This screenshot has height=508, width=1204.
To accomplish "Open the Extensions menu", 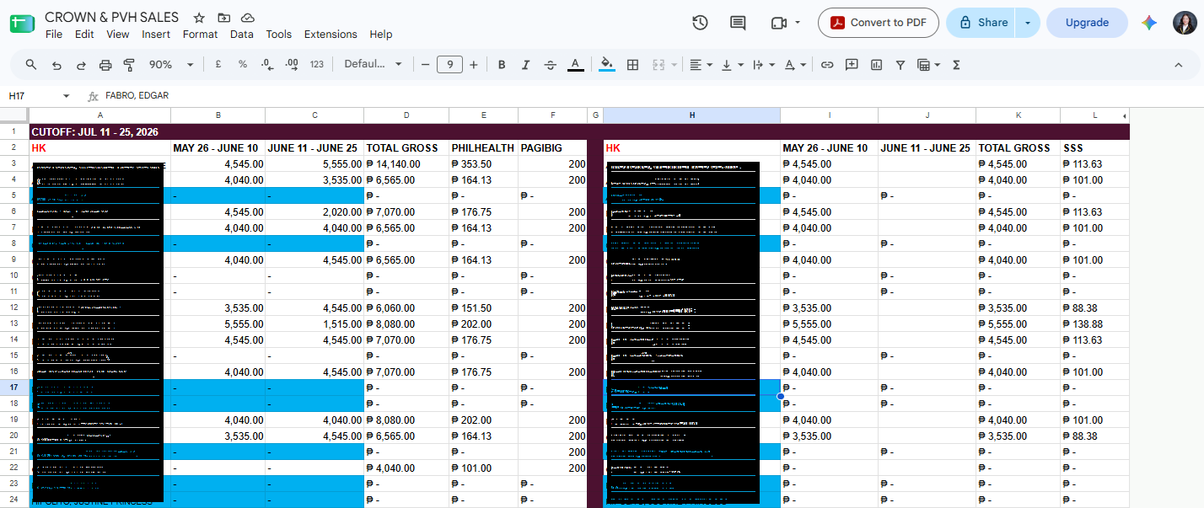I will (x=331, y=35).
